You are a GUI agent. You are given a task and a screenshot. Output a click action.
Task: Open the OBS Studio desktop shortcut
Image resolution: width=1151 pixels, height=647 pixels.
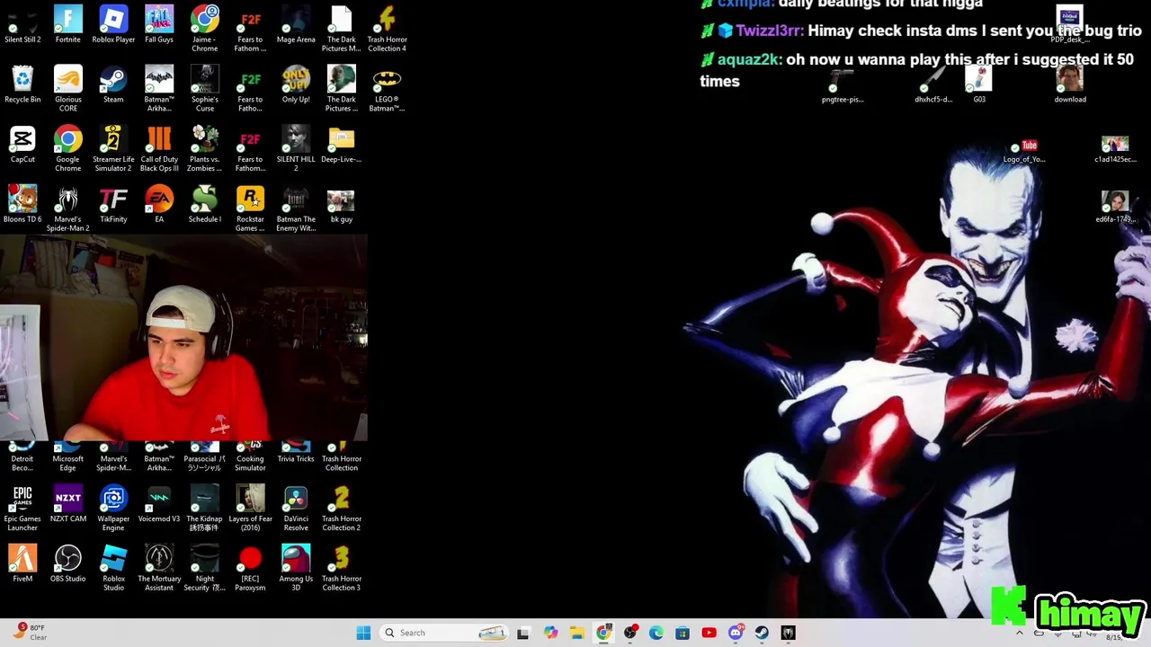click(x=67, y=564)
